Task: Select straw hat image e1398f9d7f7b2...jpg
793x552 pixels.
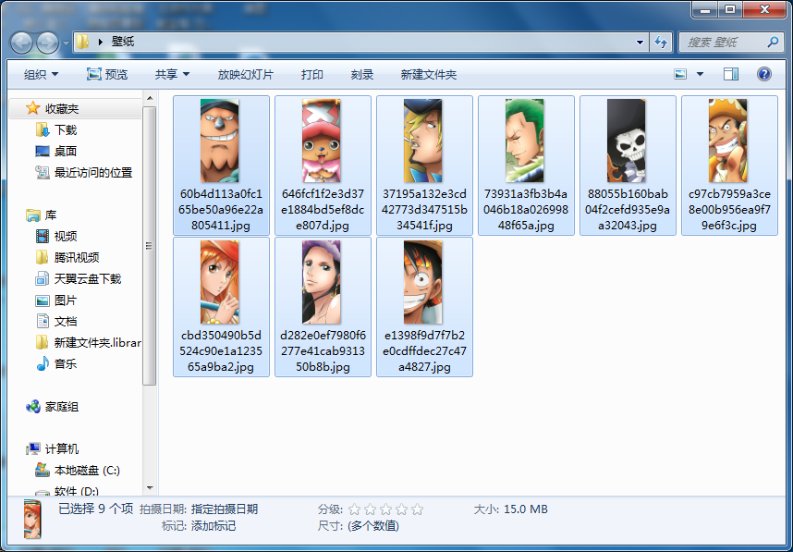Action: point(424,307)
